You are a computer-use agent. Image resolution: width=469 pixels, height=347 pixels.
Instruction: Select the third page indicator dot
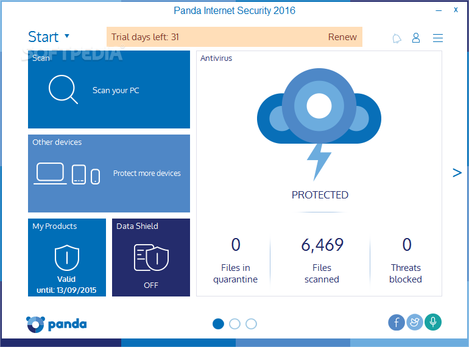pyautogui.click(x=251, y=324)
